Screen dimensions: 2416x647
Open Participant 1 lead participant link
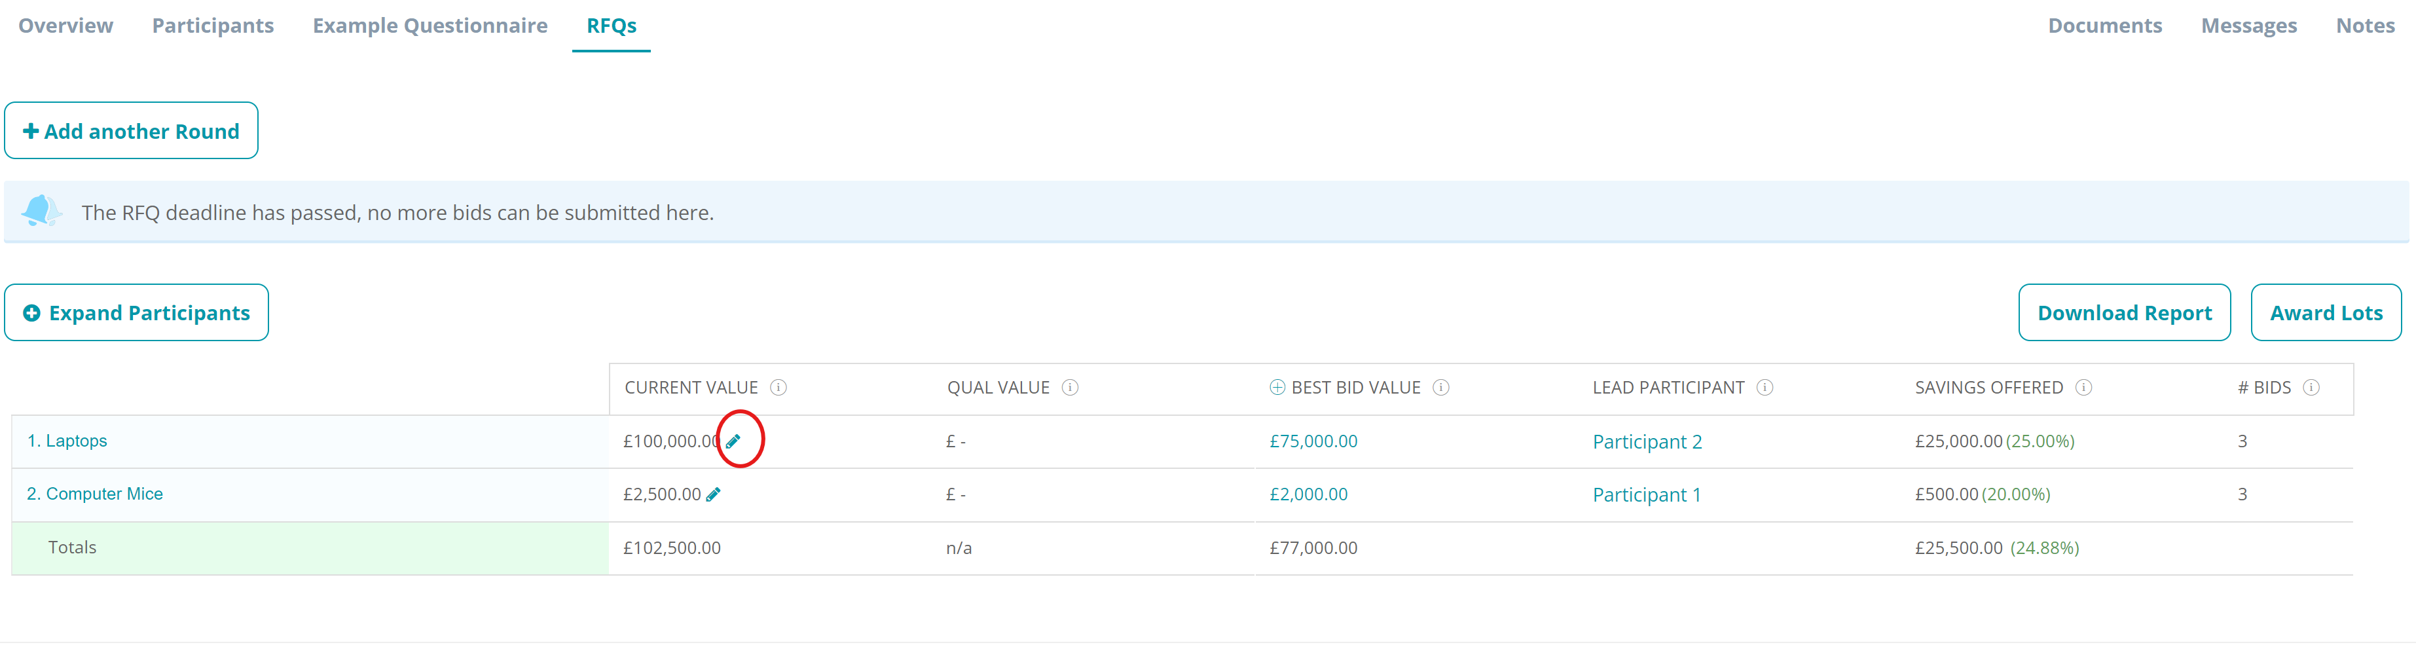coord(1647,495)
